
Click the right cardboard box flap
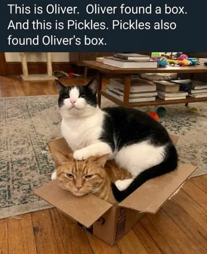coord(160,189)
